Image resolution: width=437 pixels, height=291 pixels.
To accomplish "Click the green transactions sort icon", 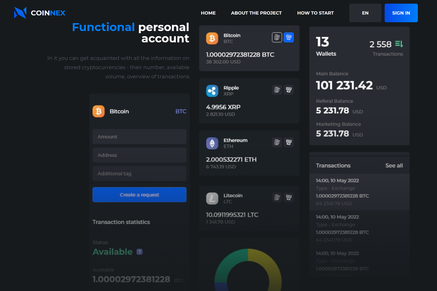I will (x=399, y=44).
